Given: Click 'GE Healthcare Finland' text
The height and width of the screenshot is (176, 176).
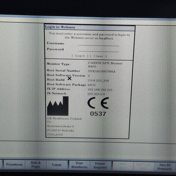Looking at the screenshot, I should click(64, 118).
